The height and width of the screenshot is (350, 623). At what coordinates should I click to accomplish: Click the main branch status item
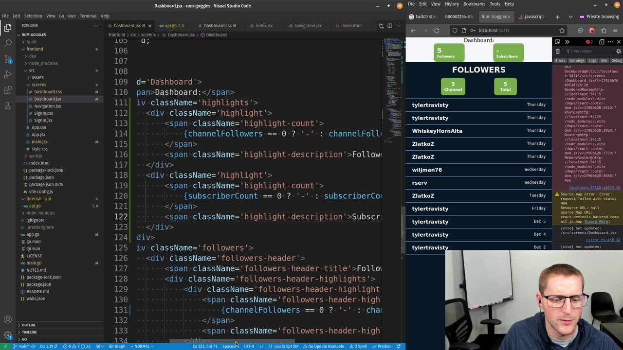coord(20,346)
